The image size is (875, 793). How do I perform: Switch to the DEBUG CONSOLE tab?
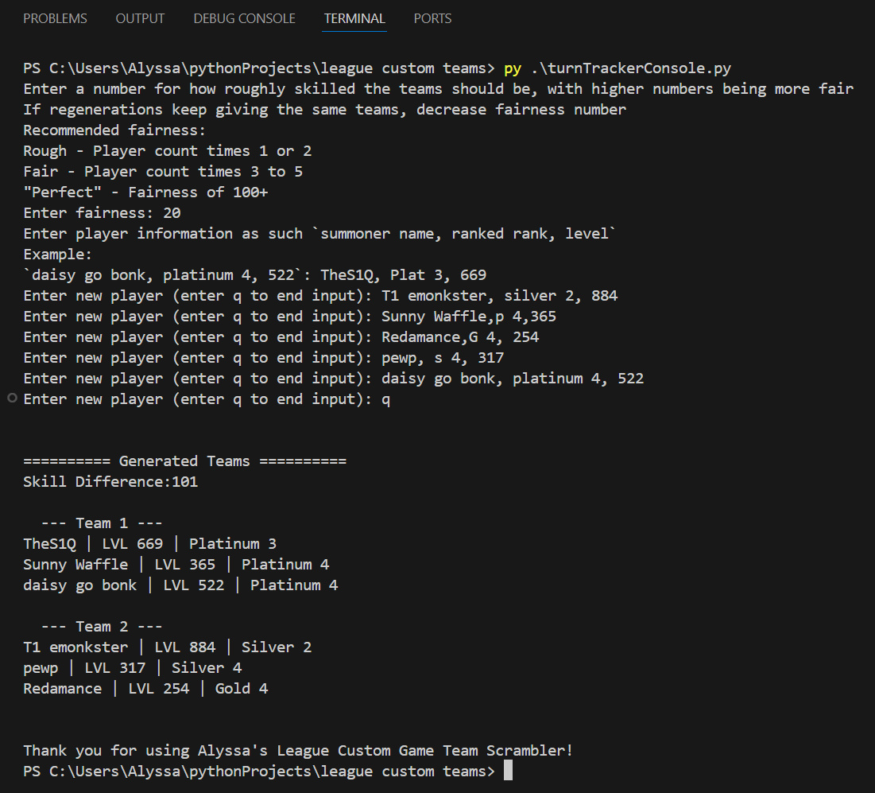[244, 18]
